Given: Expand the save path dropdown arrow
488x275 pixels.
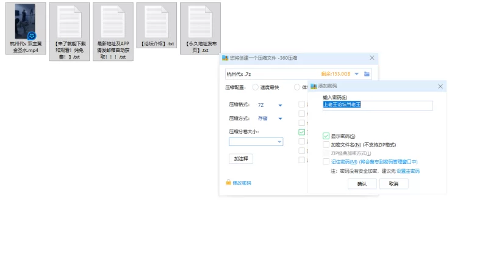Looking at the screenshot, I should (357, 74).
